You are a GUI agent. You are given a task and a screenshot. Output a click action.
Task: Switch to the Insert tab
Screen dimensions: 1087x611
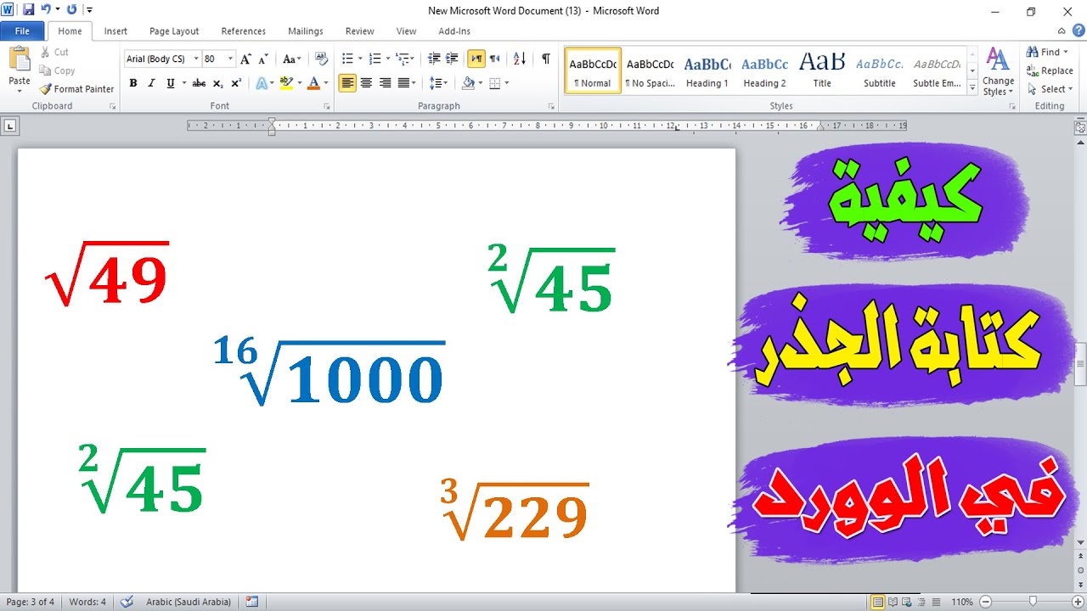[x=115, y=31]
